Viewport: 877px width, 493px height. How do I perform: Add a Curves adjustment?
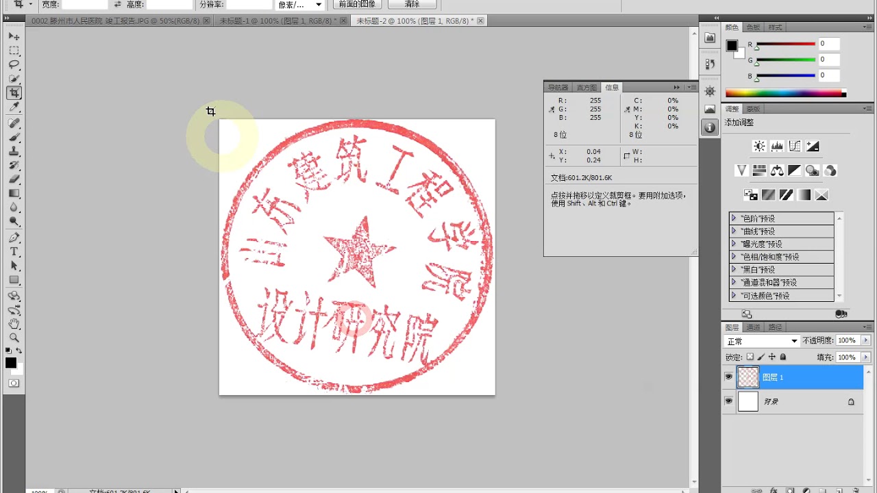(795, 146)
